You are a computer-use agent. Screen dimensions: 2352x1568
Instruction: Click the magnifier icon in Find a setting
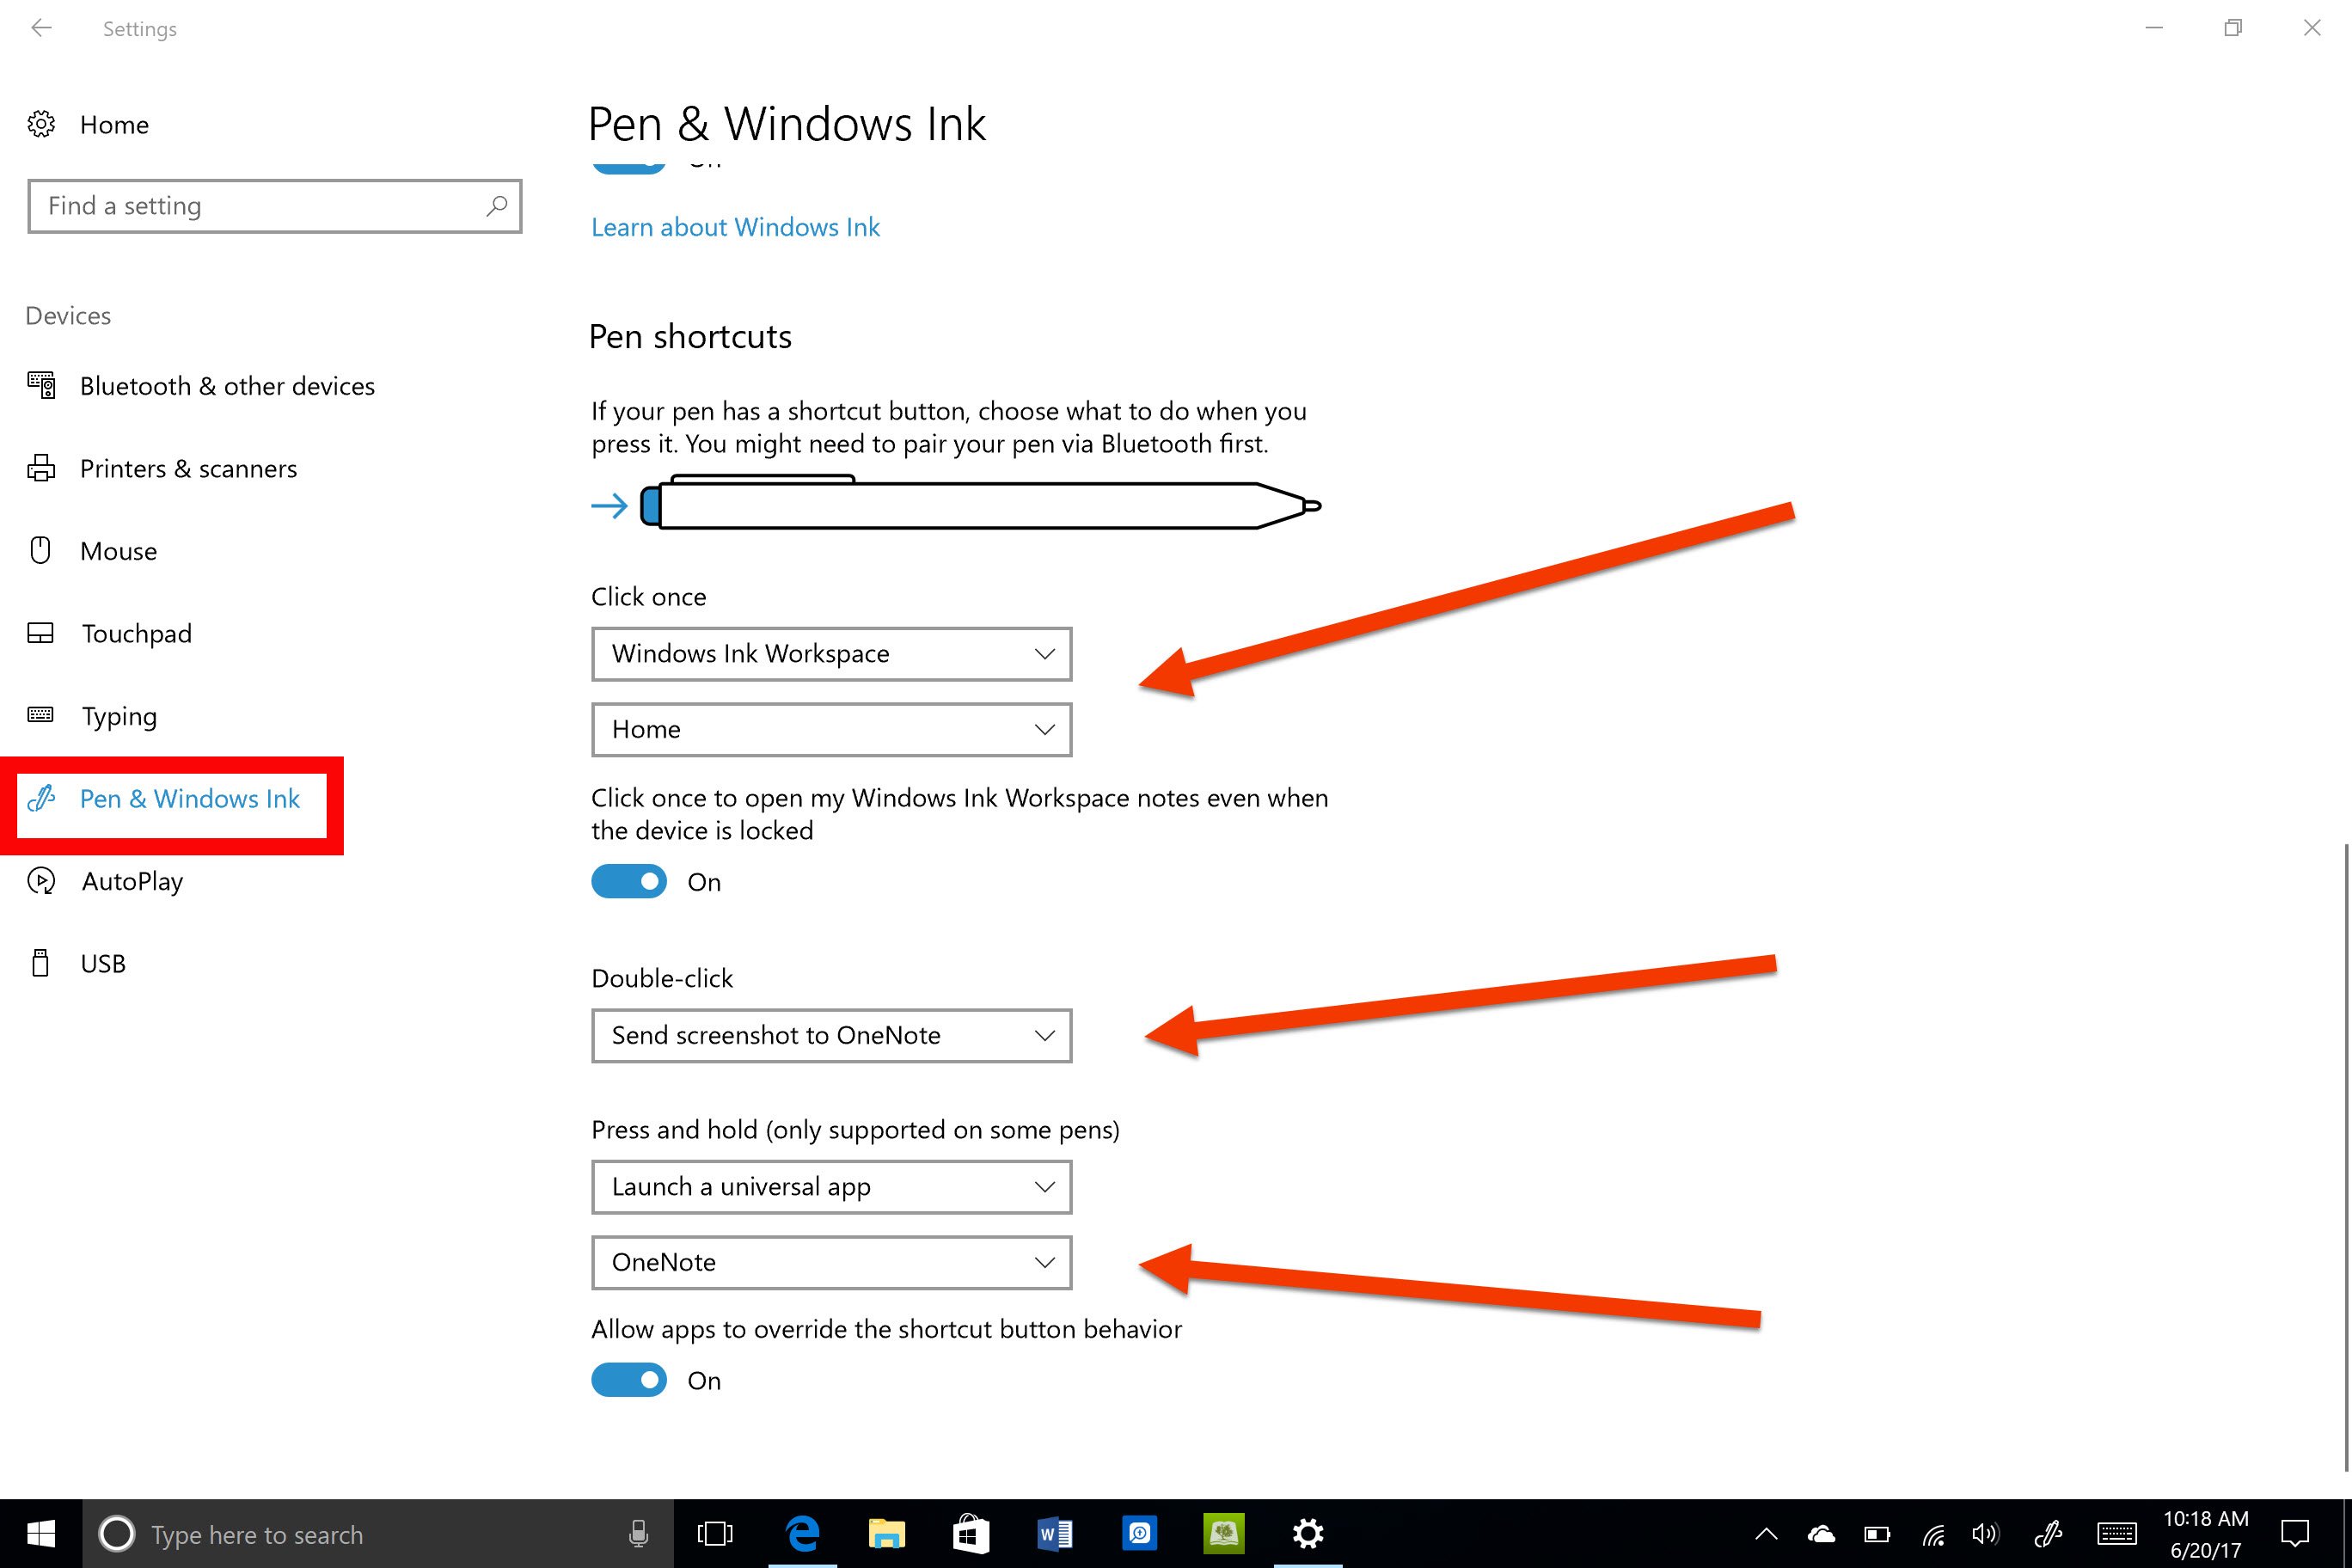click(497, 206)
